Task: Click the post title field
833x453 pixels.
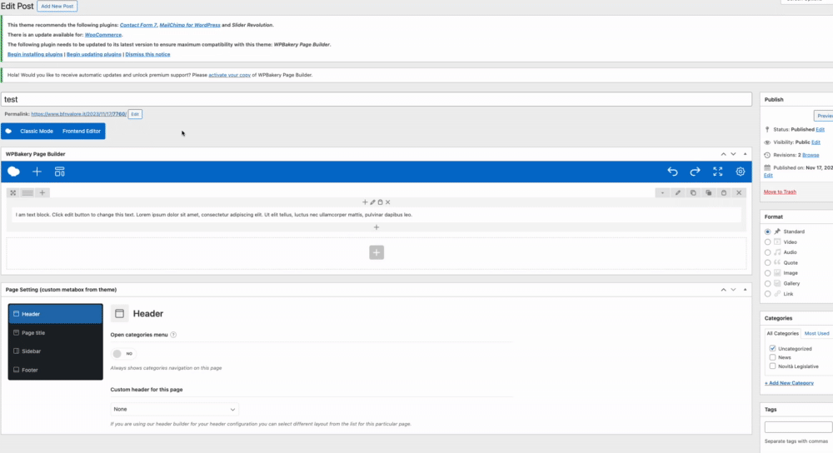Action: coord(377,99)
